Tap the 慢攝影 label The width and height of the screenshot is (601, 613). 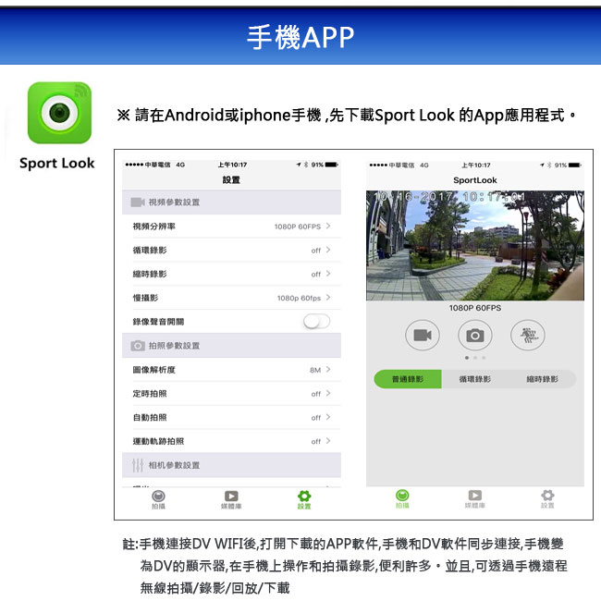pos(145,298)
